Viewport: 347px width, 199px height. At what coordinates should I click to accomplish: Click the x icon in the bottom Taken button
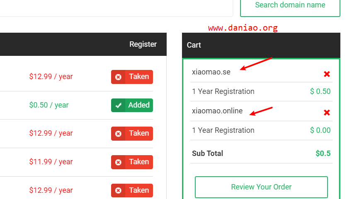(x=119, y=190)
